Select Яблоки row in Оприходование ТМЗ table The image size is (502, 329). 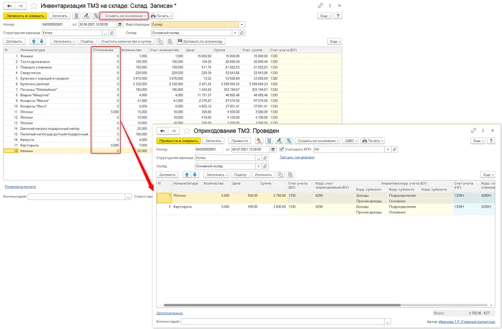326,198
